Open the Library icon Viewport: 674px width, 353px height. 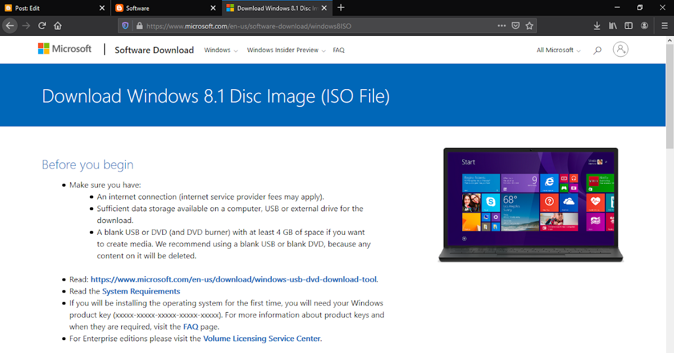[x=613, y=25]
